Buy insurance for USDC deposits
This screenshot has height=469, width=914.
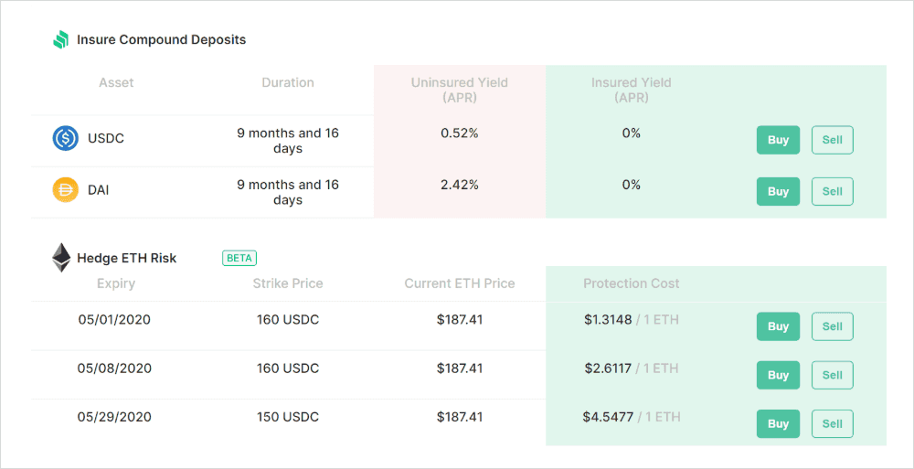tap(778, 140)
